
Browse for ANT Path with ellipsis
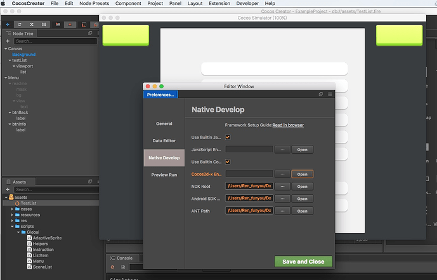pyautogui.click(x=282, y=211)
